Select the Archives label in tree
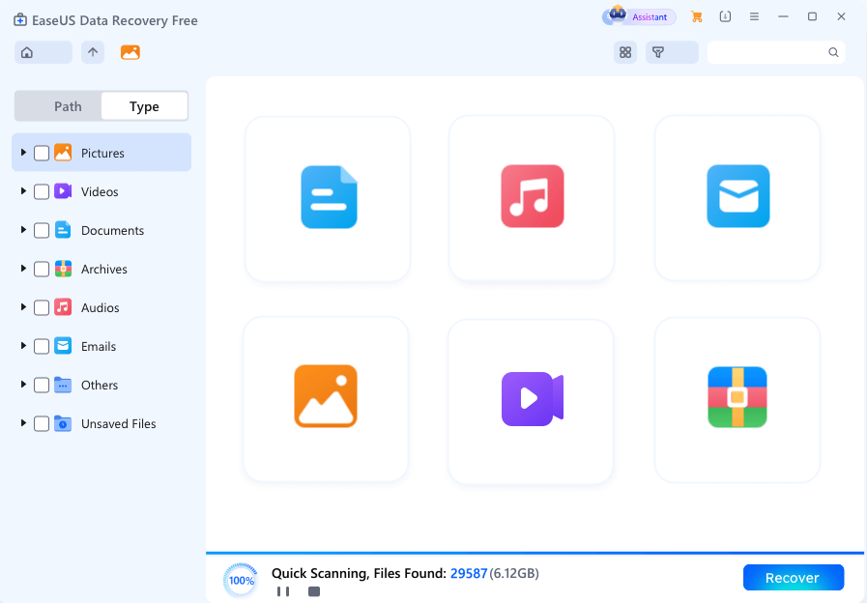 104,270
